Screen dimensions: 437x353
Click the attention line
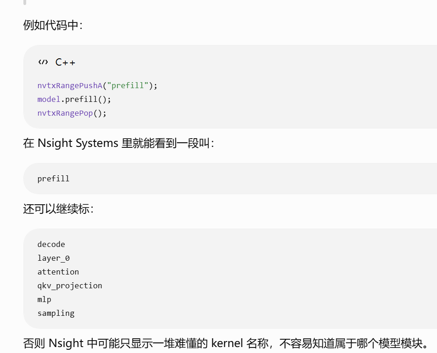click(x=58, y=272)
